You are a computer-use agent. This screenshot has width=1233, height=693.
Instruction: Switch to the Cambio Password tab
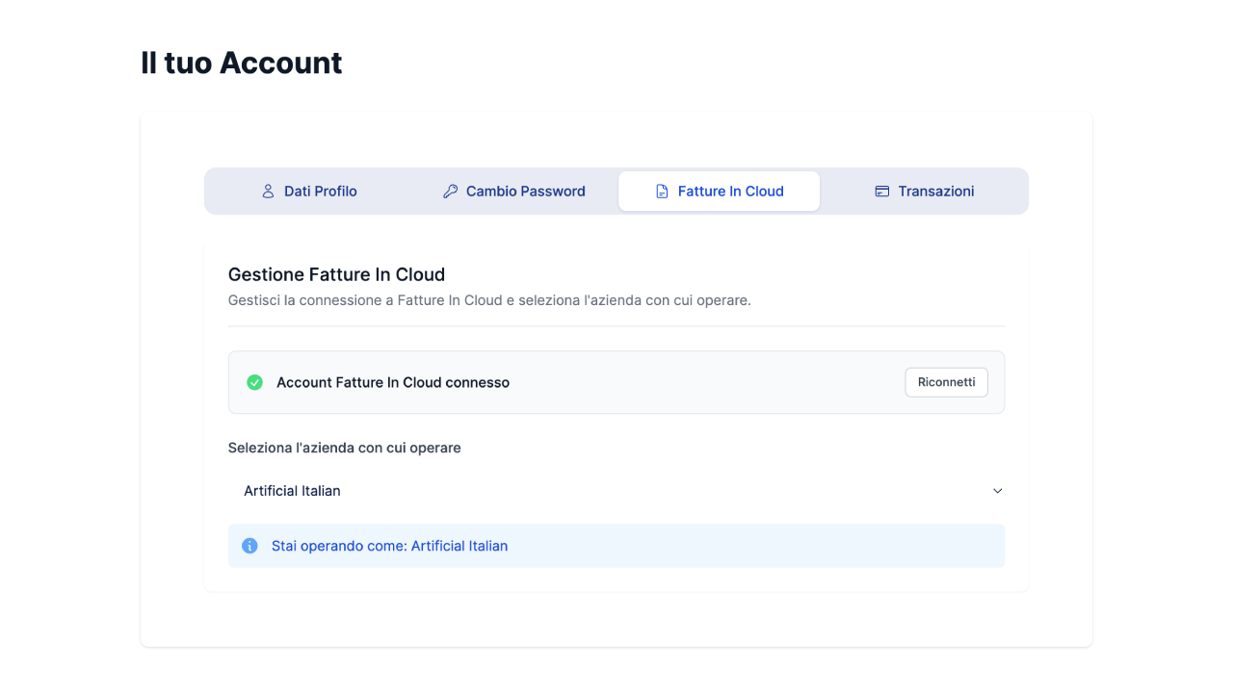tap(513, 191)
